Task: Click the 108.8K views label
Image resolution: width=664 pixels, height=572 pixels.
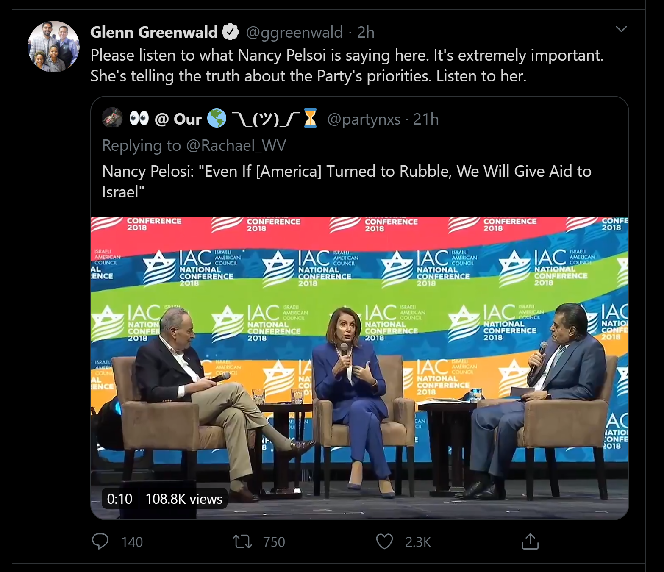Action: coord(184,499)
